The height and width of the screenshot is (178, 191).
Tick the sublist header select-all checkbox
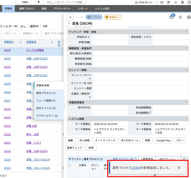pos(69,165)
